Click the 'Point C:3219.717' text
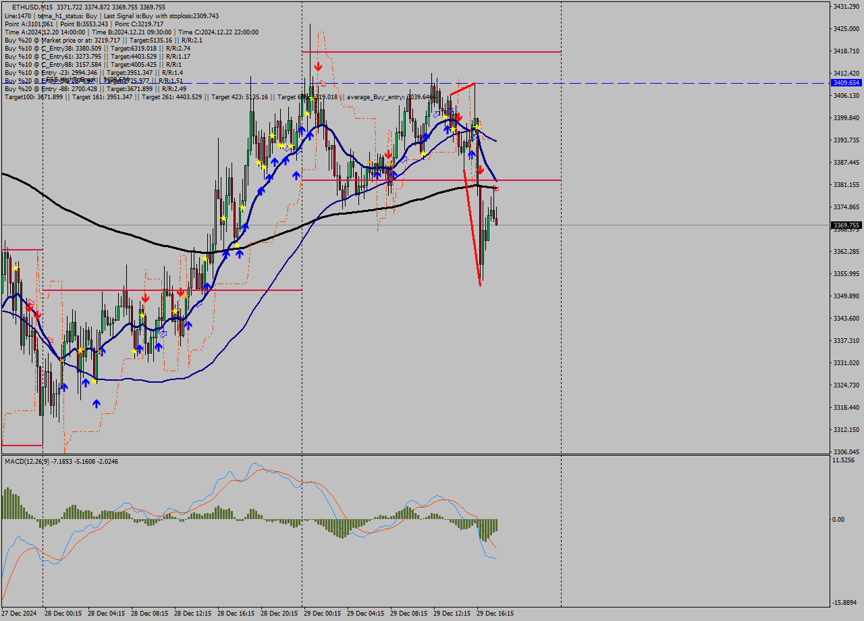864x621 pixels. coord(138,24)
